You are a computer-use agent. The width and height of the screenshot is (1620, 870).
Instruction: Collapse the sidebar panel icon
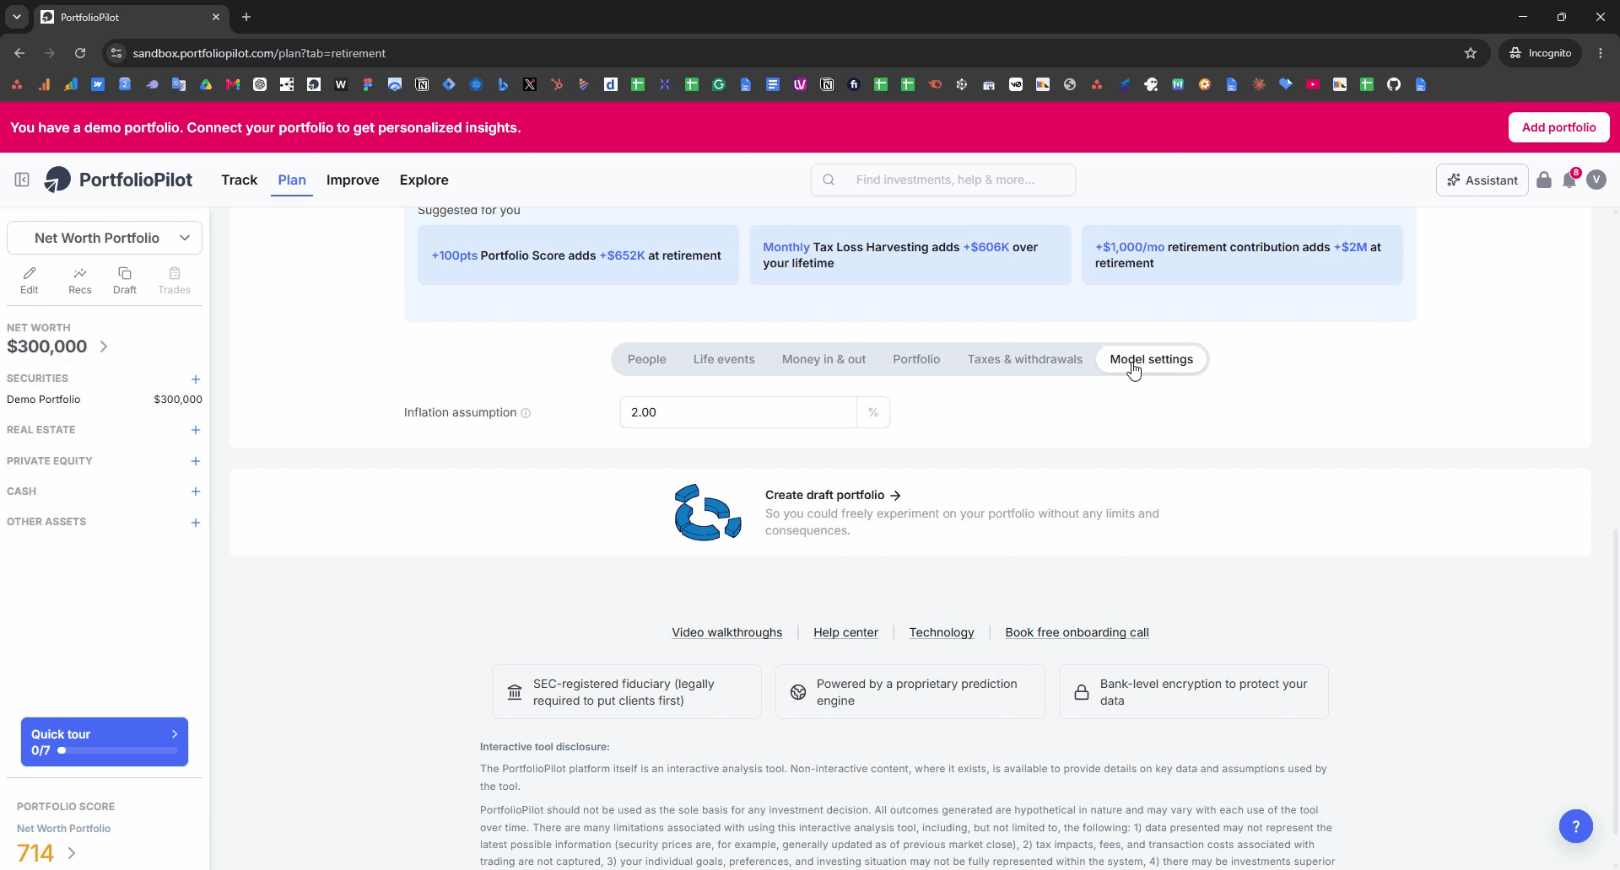22,180
